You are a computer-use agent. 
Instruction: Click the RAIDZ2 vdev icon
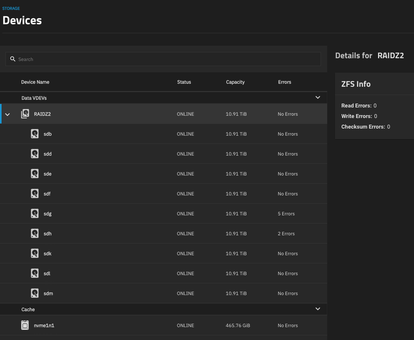tap(25, 114)
